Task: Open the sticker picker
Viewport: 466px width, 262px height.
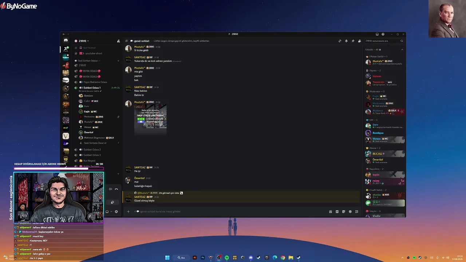Action: (344, 211)
